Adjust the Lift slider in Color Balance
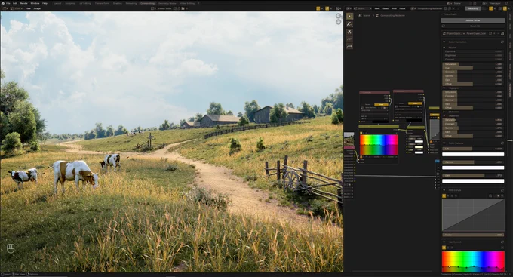 click(x=473, y=149)
